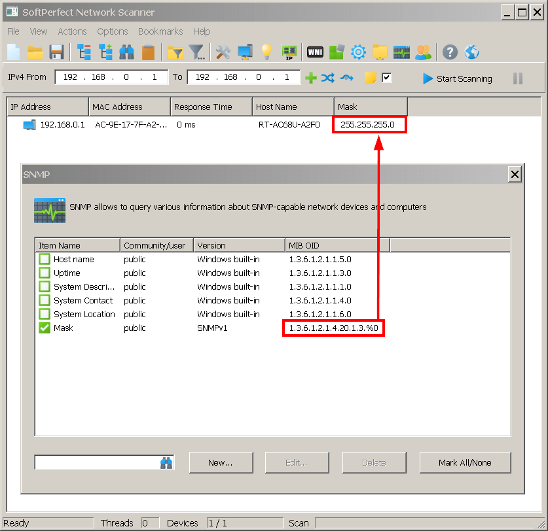
Task: Click the users accounts icon
Action: click(423, 52)
